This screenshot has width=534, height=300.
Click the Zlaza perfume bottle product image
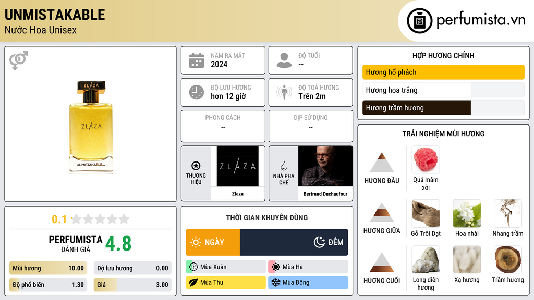(x=91, y=127)
